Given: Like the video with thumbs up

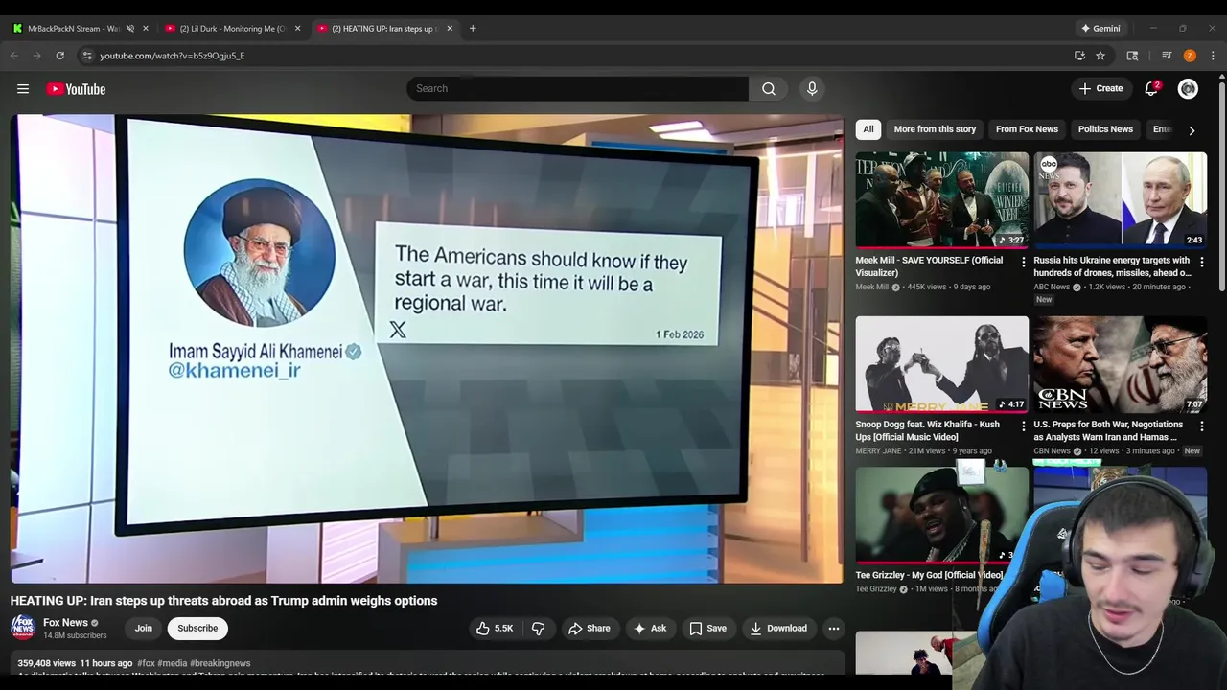Looking at the screenshot, I should click(495, 628).
